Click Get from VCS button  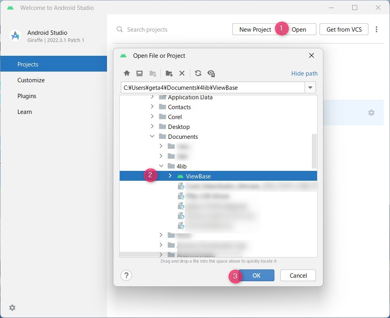pyautogui.click(x=344, y=29)
